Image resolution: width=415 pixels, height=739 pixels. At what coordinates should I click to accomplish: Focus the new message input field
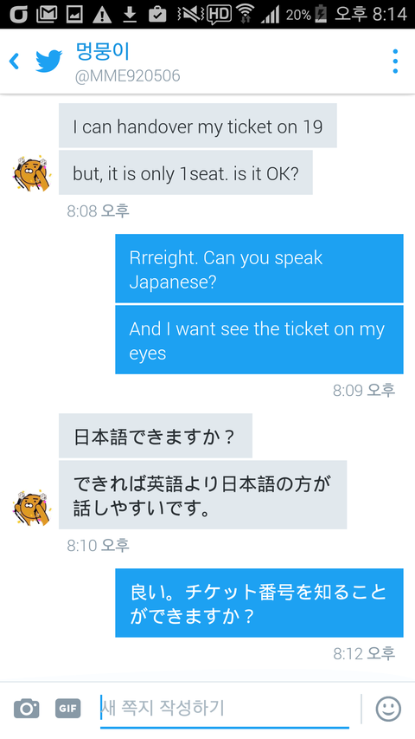tap(225, 709)
